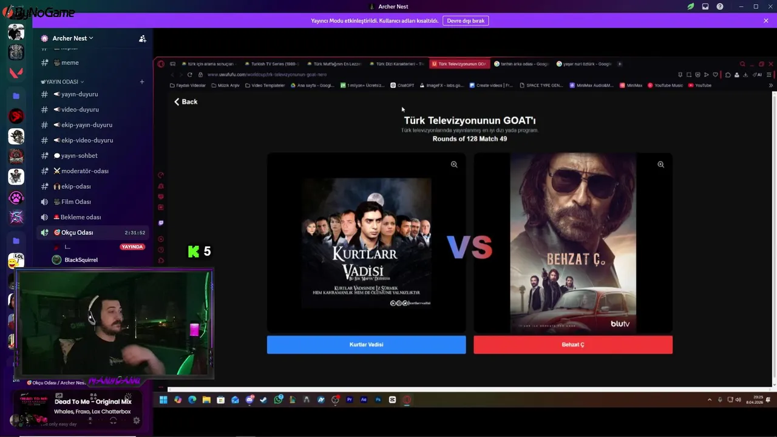Click the Kurtlar Vadisi poster image
Viewport: 777px width, 437px height.
367,243
